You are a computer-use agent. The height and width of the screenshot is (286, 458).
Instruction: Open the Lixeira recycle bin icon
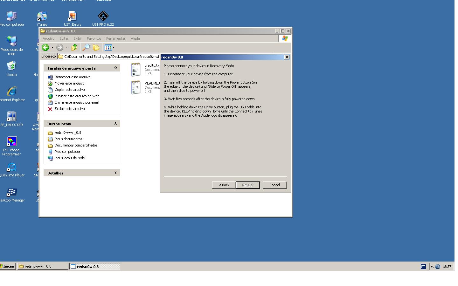point(11,66)
